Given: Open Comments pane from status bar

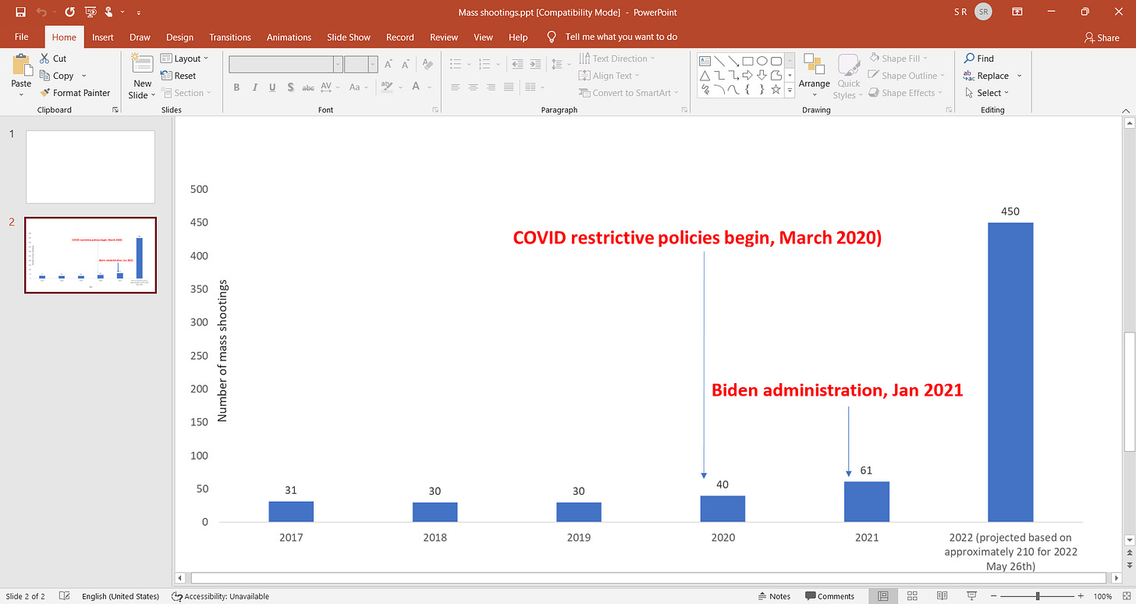Looking at the screenshot, I should click(x=831, y=596).
